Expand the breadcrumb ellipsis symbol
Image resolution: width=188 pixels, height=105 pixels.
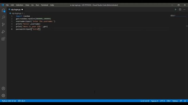(24, 13)
